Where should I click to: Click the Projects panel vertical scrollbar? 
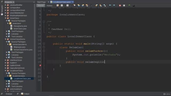pyautogui.click(x=35, y=40)
